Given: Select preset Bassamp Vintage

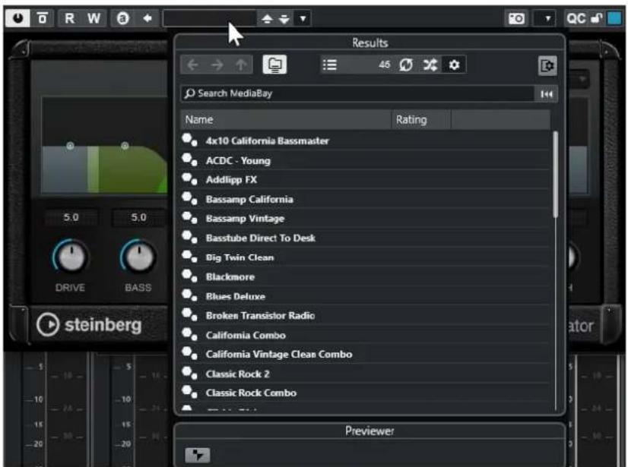Looking at the screenshot, I should click(x=366, y=219).
